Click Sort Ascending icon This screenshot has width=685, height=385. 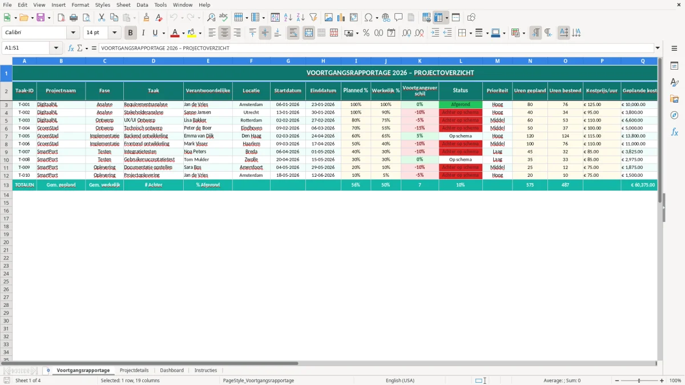coord(288,18)
